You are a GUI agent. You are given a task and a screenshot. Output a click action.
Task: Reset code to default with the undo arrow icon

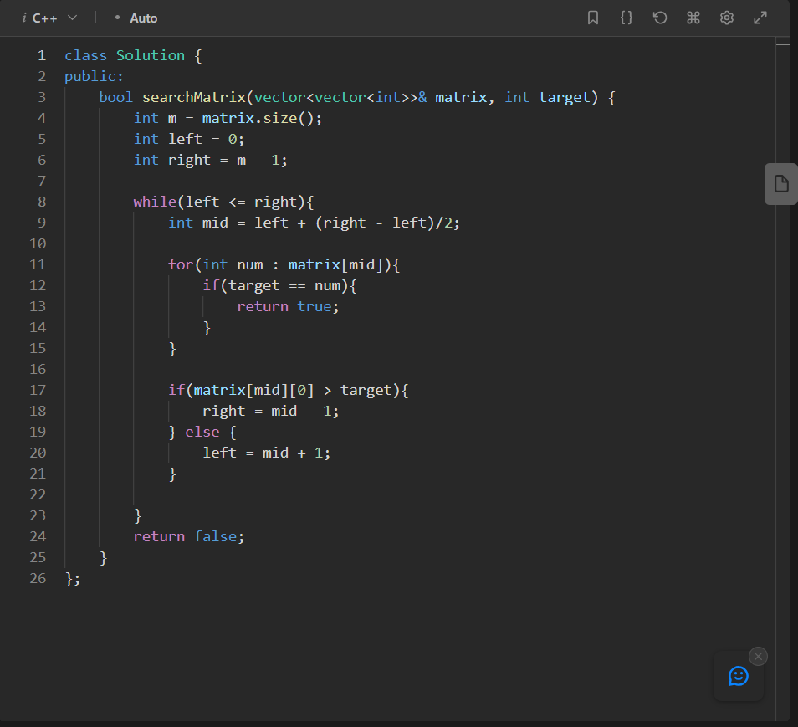point(660,18)
